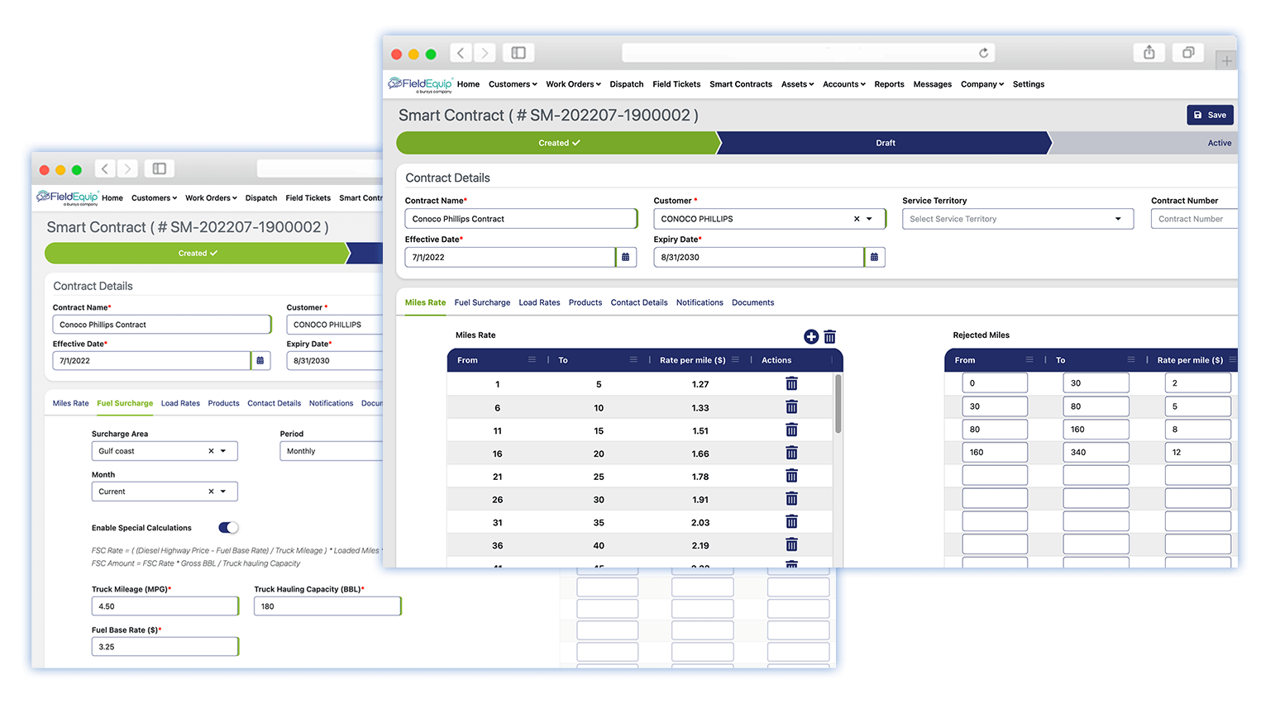Show tab overview in front browser window
Screen dimensions: 1275x703
[x=1188, y=53]
